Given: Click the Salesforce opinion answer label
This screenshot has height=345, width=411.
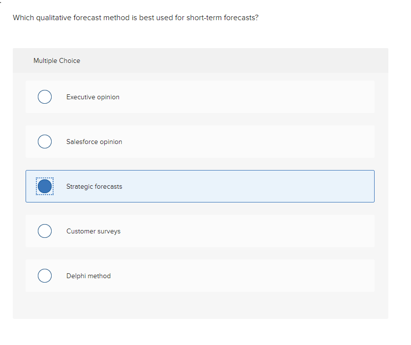Looking at the screenshot, I should pyautogui.click(x=94, y=142).
